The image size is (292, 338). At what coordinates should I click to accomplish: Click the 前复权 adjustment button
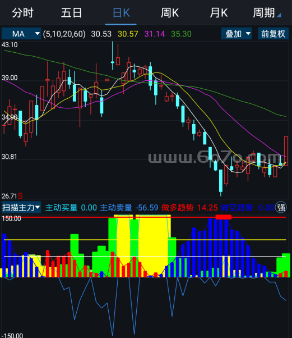click(273, 34)
